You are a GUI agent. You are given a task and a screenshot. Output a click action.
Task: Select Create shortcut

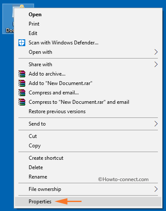click(x=88, y=158)
